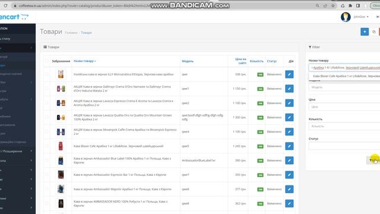
Task: Focus the Назва товару filter field
Action: click(344, 68)
